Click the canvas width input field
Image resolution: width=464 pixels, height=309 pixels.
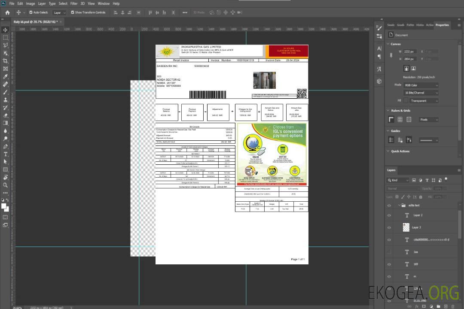[x=410, y=51]
